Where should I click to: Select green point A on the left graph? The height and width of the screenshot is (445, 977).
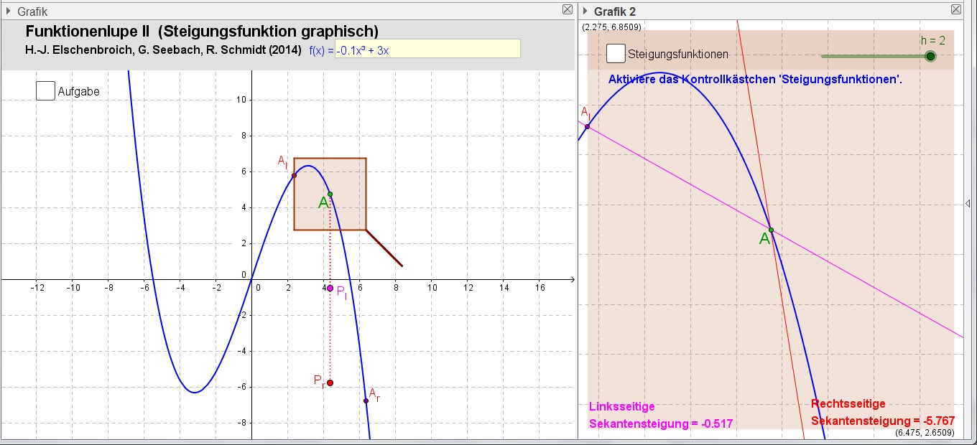click(x=330, y=194)
